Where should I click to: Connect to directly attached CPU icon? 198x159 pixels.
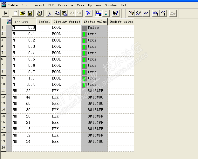tap(106, 13)
